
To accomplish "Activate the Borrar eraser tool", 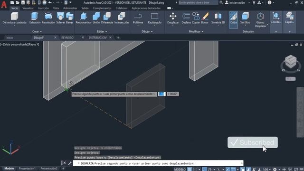I will pyautogui.click(x=205, y=18).
